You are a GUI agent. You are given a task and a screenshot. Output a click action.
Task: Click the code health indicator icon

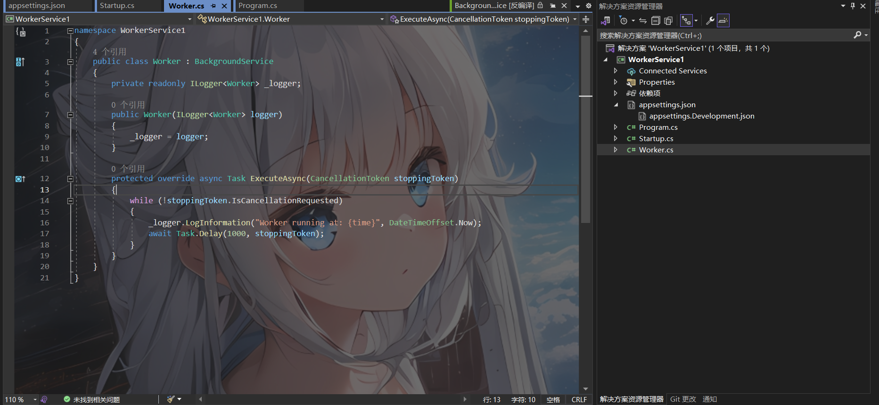[x=44, y=399]
